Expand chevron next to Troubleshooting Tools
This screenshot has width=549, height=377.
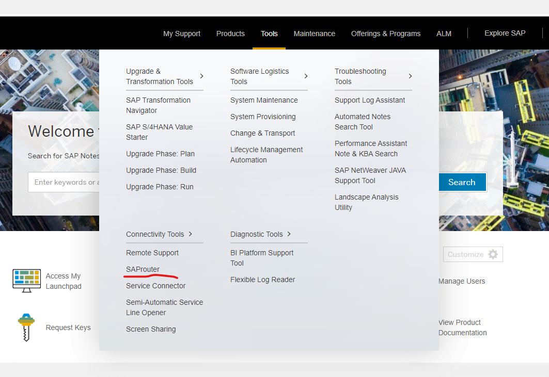(x=411, y=76)
